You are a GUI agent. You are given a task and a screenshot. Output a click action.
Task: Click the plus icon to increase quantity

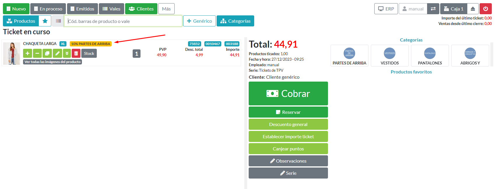(27, 53)
